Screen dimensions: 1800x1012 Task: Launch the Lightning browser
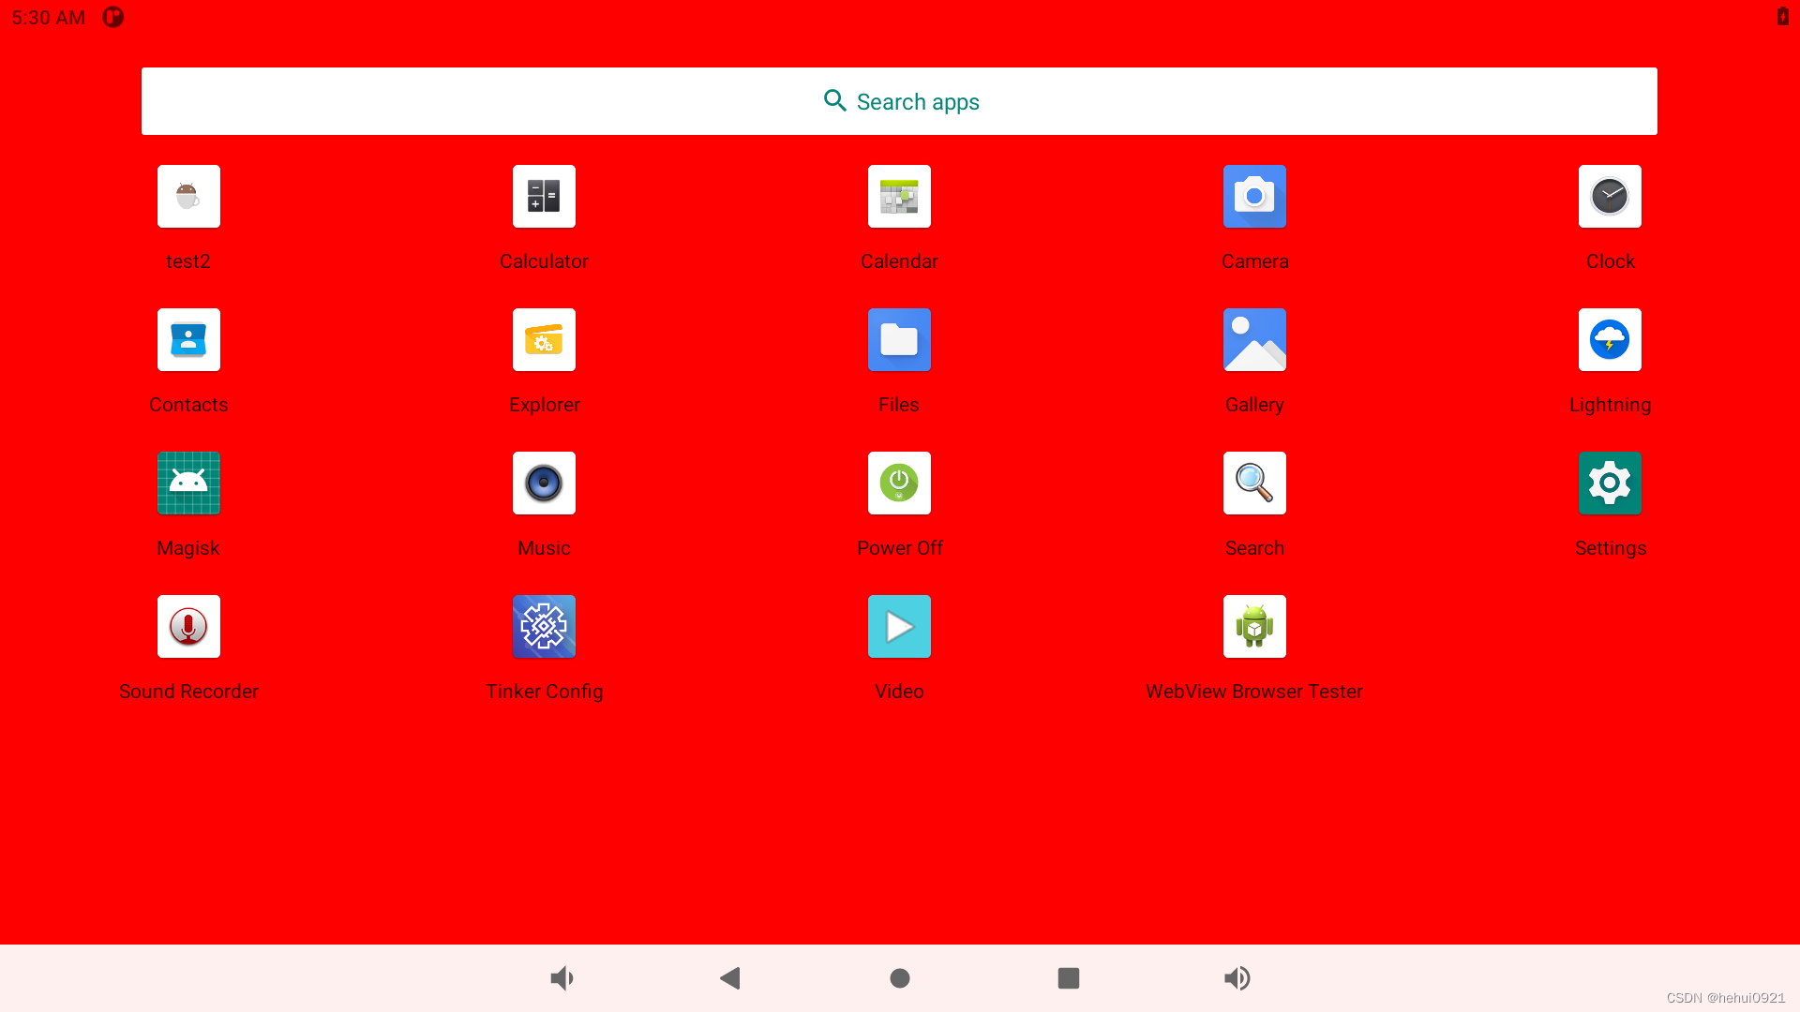(1610, 340)
